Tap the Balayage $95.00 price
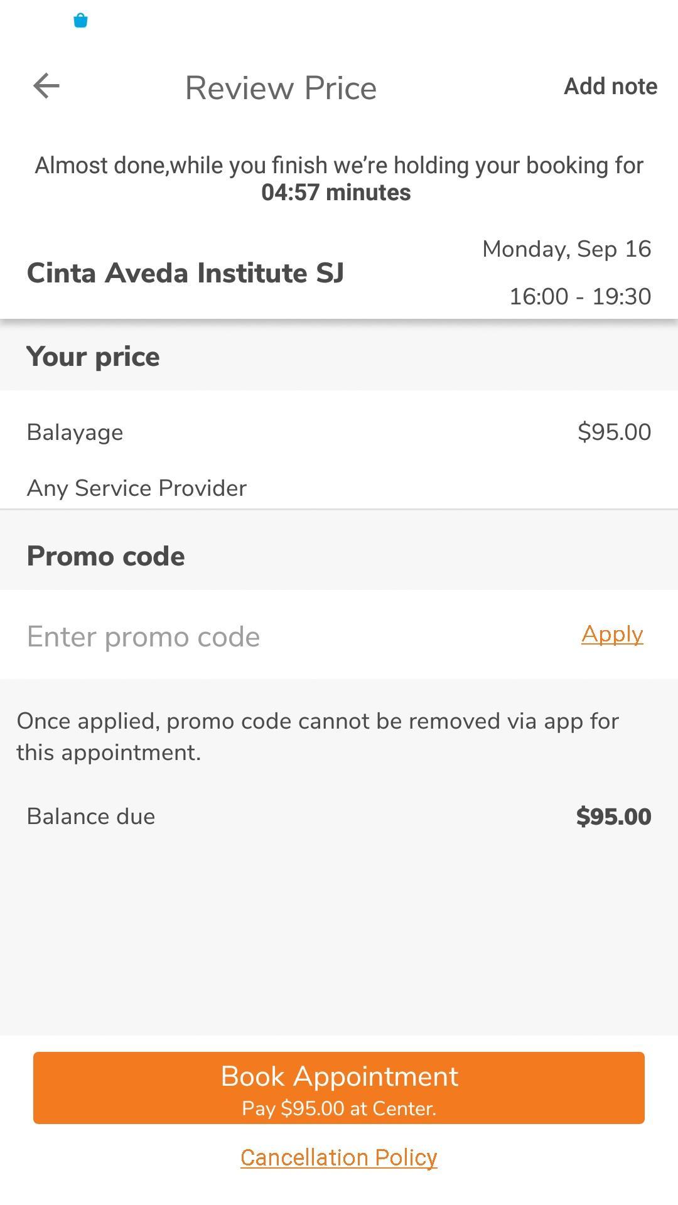 click(x=614, y=432)
